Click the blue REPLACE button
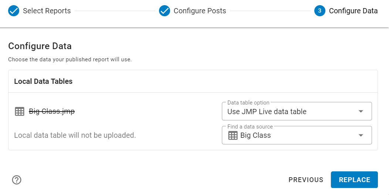This screenshot has width=389, height=195. click(354, 180)
